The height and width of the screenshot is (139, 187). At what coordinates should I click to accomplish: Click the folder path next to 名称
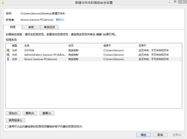coord(43,13)
